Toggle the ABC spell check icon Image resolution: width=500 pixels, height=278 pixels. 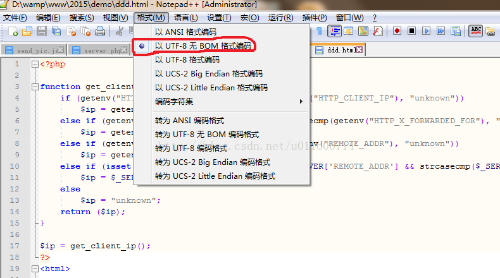click(x=476, y=31)
